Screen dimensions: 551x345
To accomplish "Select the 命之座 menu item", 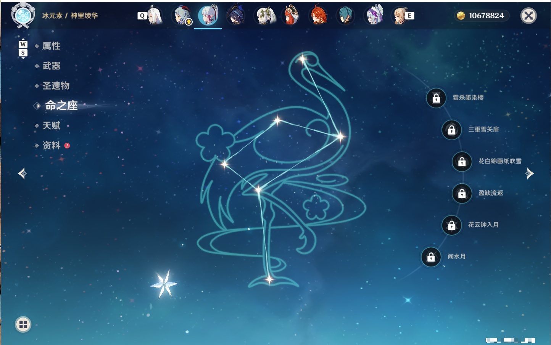I will click(x=61, y=106).
